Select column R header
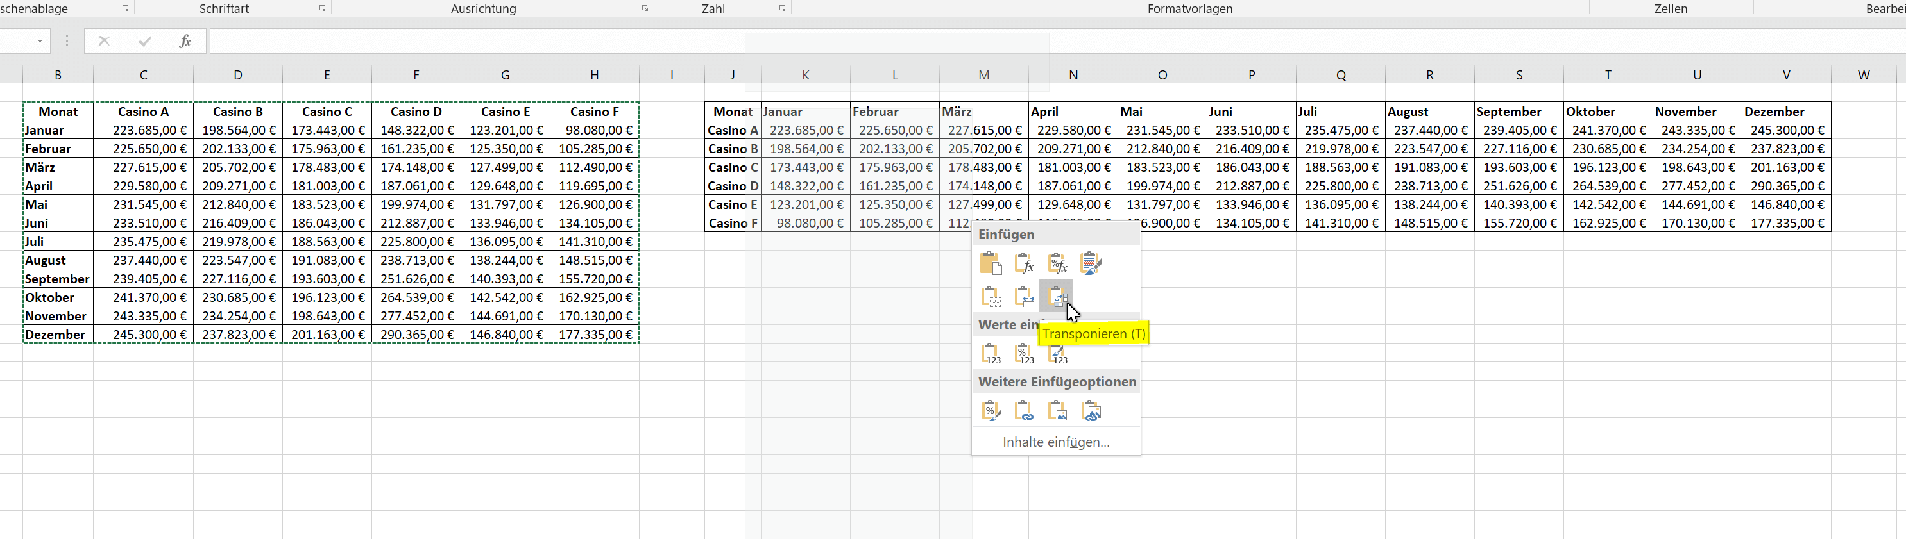The image size is (1906, 539). (x=1430, y=75)
